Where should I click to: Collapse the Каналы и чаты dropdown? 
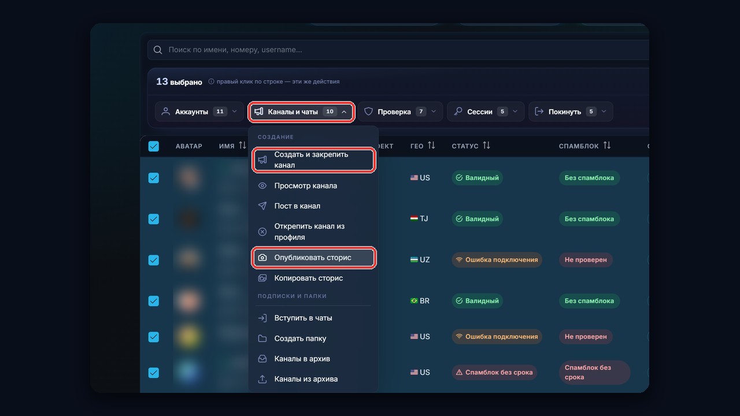point(301,112)
